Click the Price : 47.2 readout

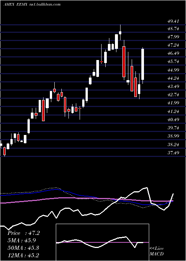click(23, 233)
